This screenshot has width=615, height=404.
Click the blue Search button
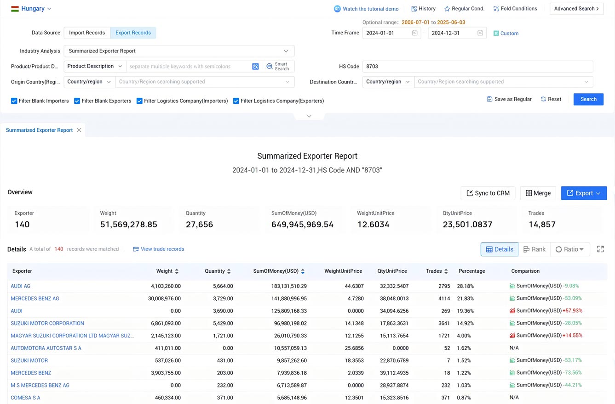[588, 99]
